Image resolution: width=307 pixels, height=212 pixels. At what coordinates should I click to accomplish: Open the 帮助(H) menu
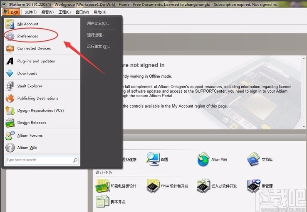(x=100, y=12)
